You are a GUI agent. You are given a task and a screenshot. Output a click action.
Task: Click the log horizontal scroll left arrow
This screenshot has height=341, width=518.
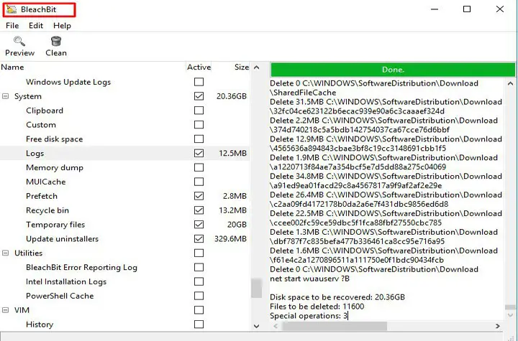(x=276, y=326)
